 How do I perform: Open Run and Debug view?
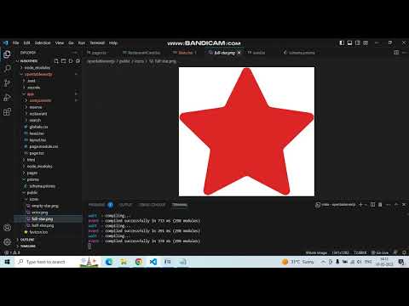coord(7,98)
